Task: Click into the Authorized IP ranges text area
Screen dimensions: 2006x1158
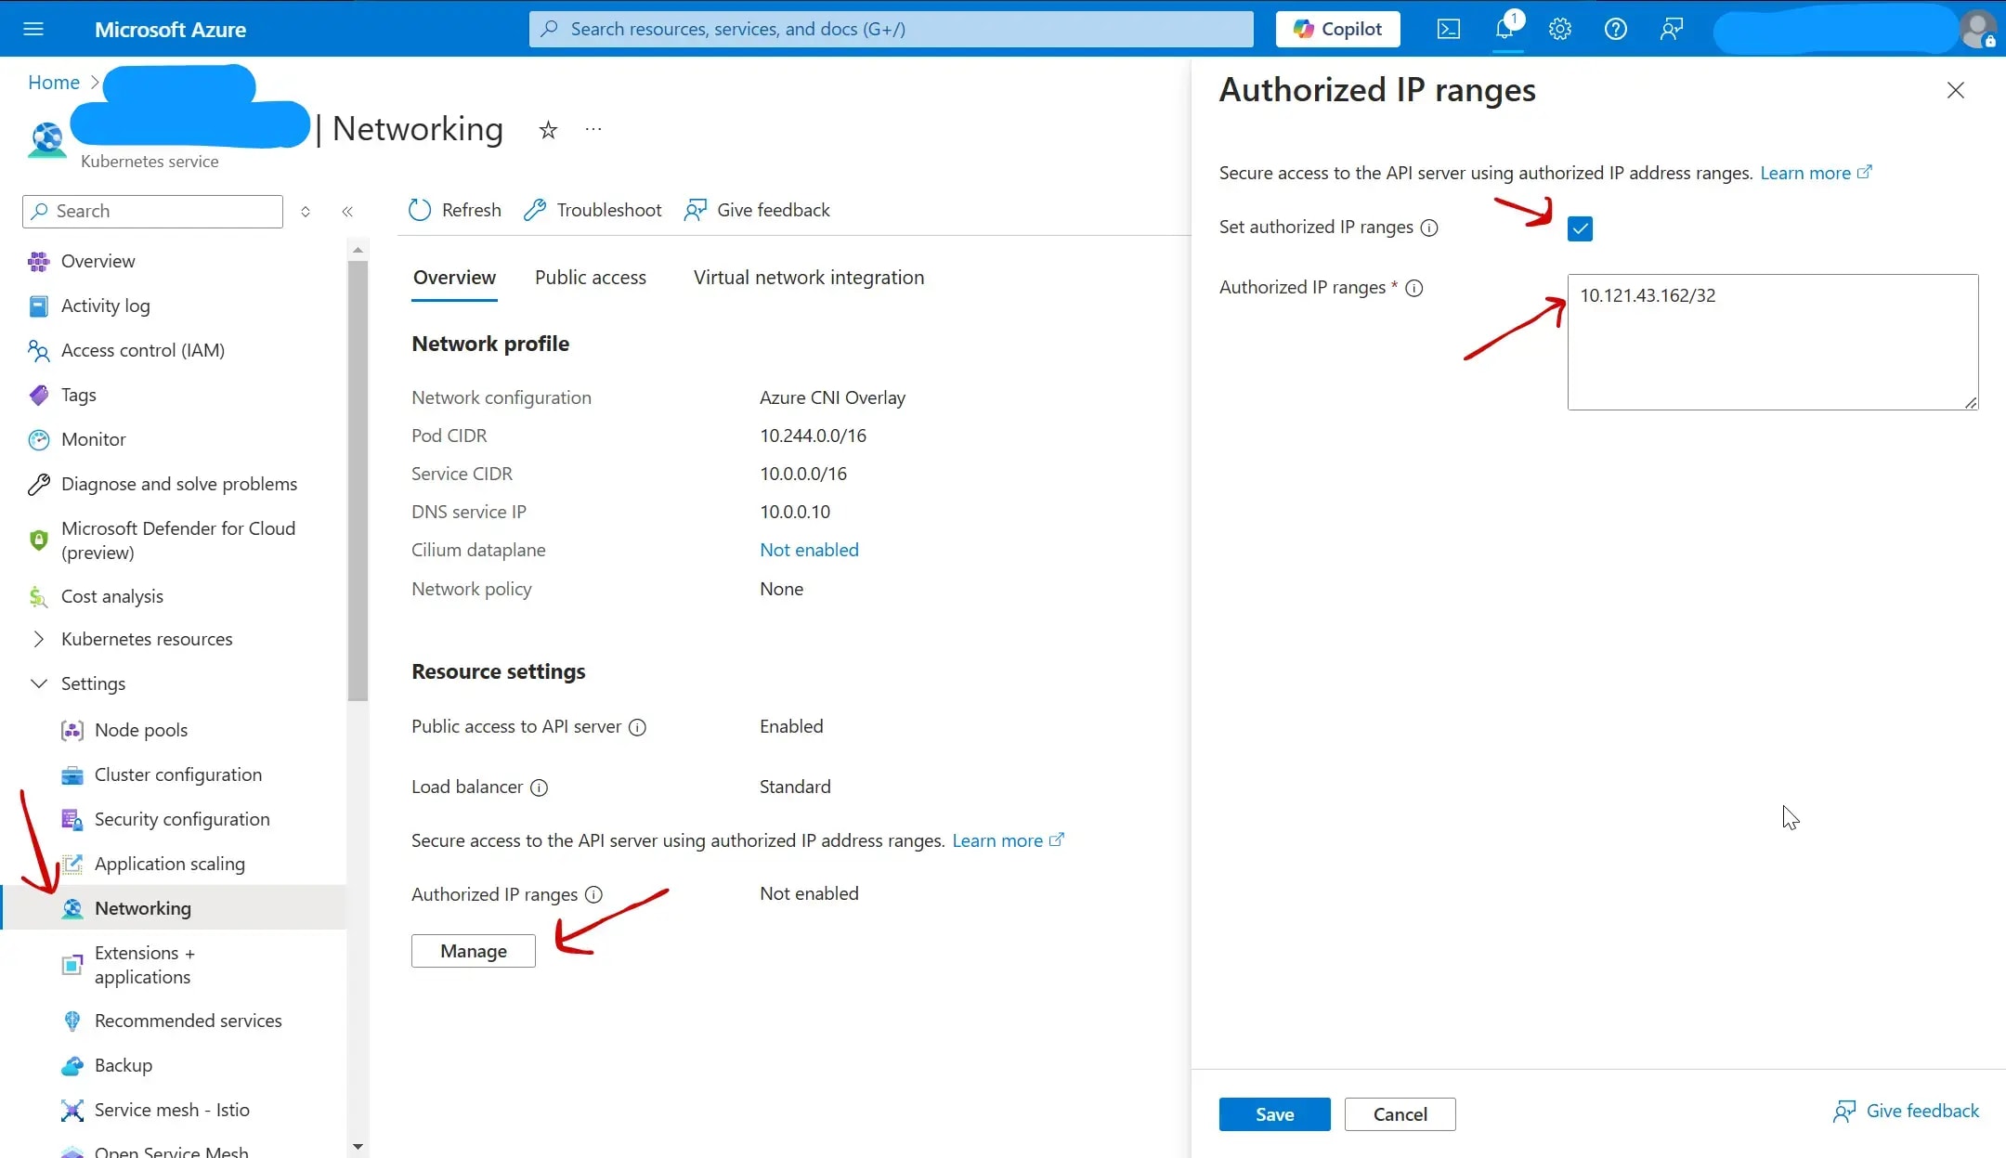Action: [1773, 342]
